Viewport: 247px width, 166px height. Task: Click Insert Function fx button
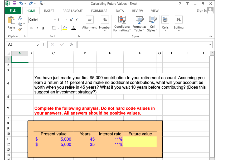(x=71, y=44)
